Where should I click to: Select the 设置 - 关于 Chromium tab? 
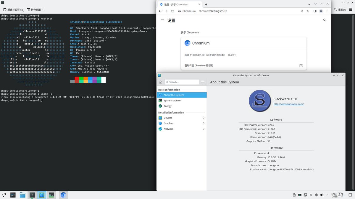[180, 4]
